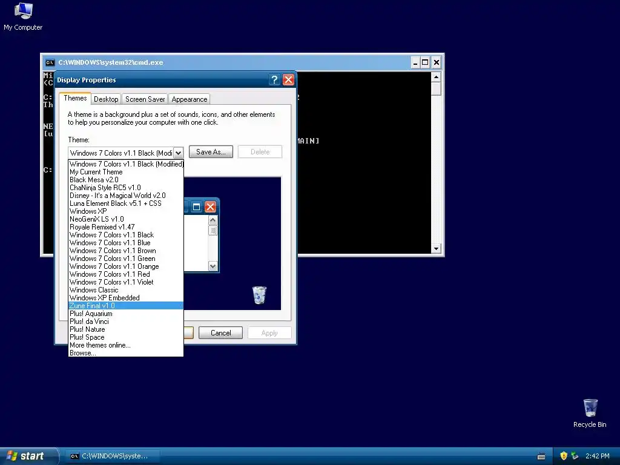Click the Display Properties help question-mark button
This screenshot has width=620, height=465.
tap(274, 80)
